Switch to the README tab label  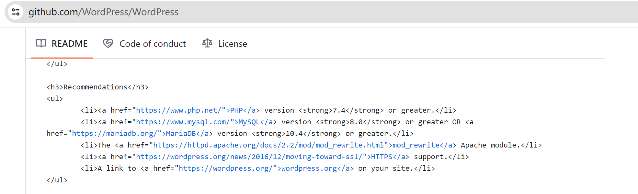pyautogui.click(x=70, y=44)
